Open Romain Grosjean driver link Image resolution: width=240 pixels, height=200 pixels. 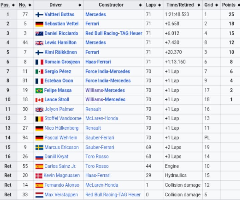pos(62,62)
